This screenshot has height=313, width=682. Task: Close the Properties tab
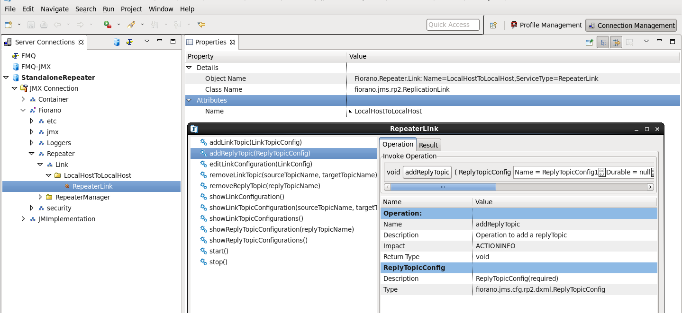pos(233,42)
